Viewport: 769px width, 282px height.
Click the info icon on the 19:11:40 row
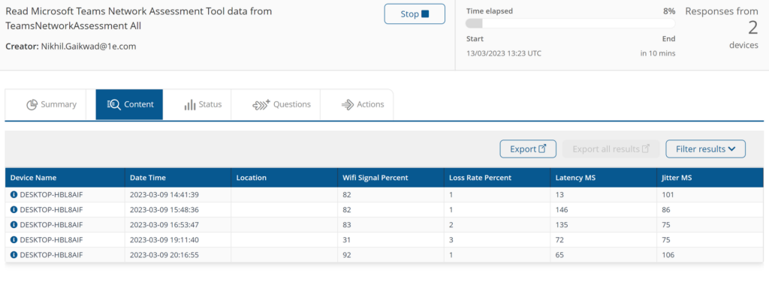[x=14, y=240]
